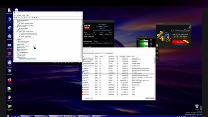Open Fájl menu in Device Manager
This screenshot has width=208, height=117.
pos(15,15)
